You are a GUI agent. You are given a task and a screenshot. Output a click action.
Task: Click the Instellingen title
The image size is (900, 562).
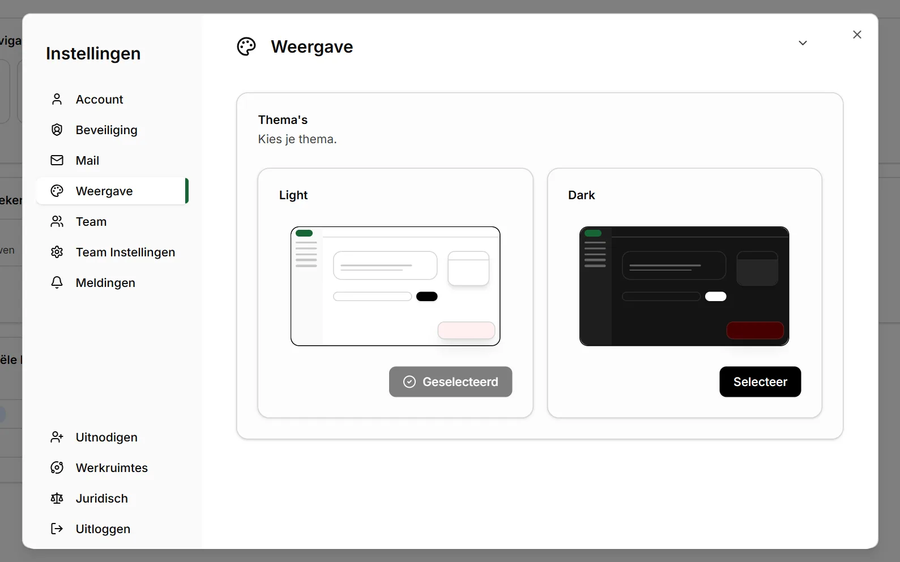coord(93,53)
